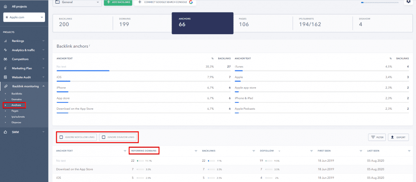
Task: Click the Website Audit icon
Action: 5,77
